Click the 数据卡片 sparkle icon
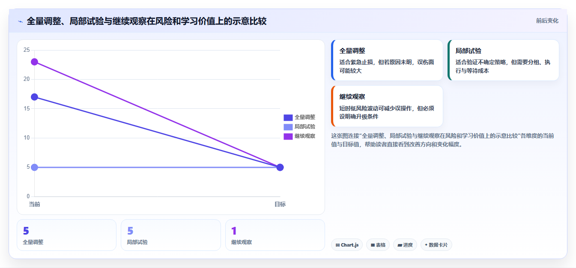The image size is (576, 268). click(426, 245)
